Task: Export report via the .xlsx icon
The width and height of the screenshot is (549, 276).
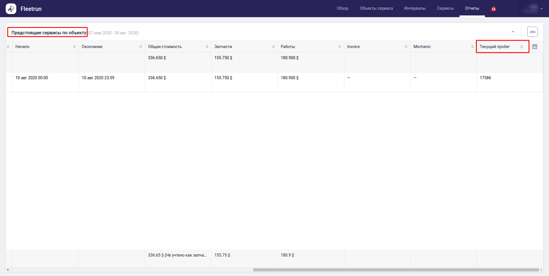Action: click(x=532, y=32)
